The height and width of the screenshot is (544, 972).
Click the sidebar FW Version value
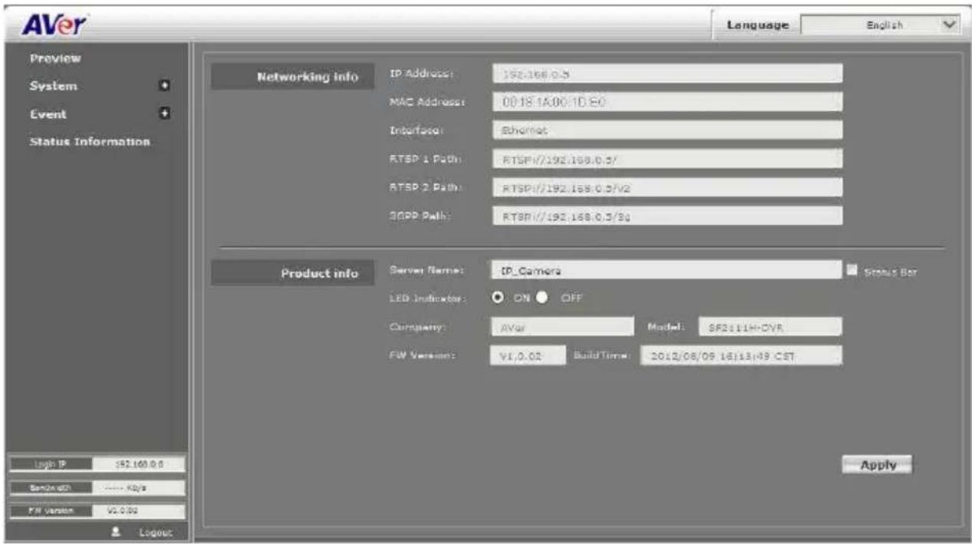click(x=139, y=511)
